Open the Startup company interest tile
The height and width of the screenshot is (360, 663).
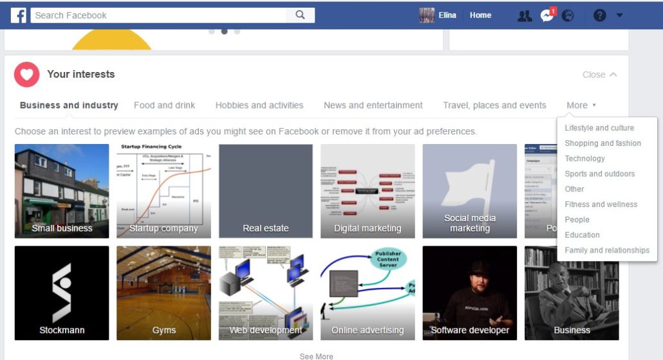coord(163,191)
